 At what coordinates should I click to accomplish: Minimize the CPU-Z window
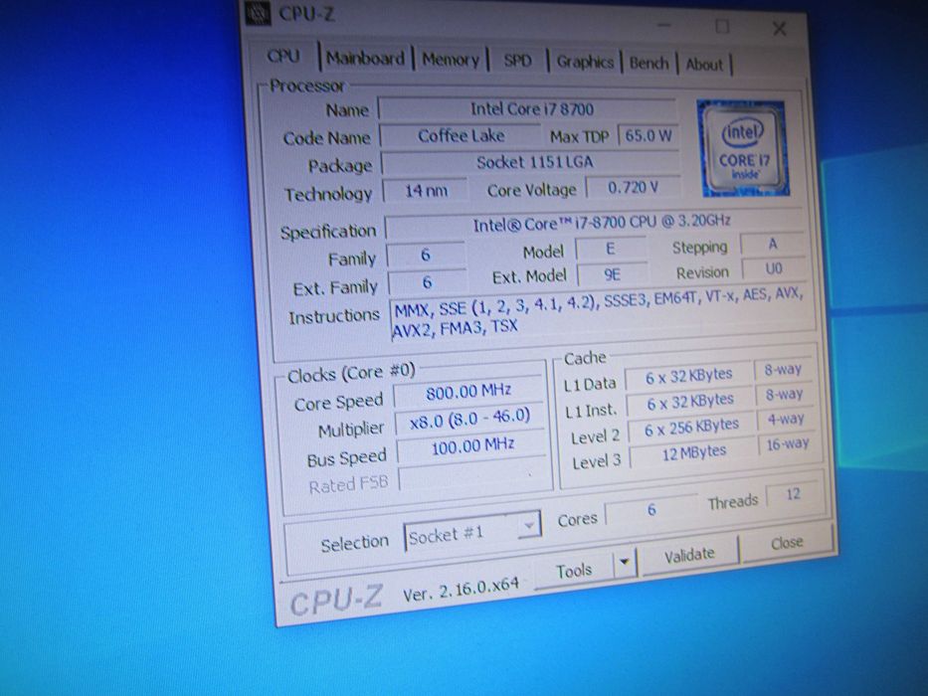pyautogui.click(x=664, y=26)
